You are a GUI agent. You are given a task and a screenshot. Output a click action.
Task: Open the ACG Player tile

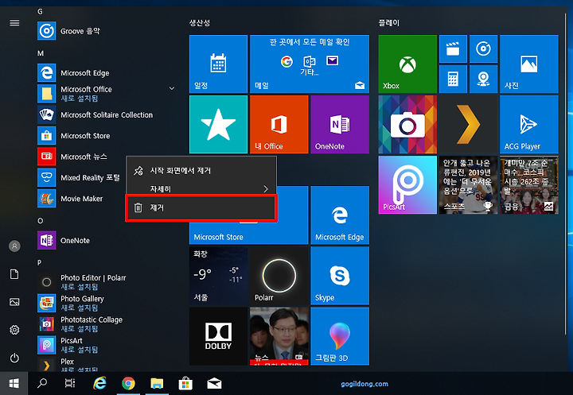pos(528,125)
